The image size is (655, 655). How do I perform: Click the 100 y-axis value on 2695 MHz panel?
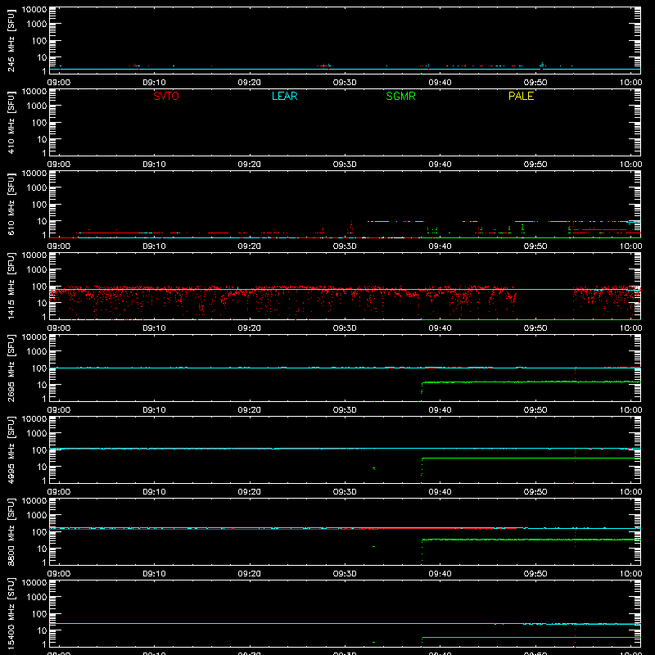pos(39,368)
